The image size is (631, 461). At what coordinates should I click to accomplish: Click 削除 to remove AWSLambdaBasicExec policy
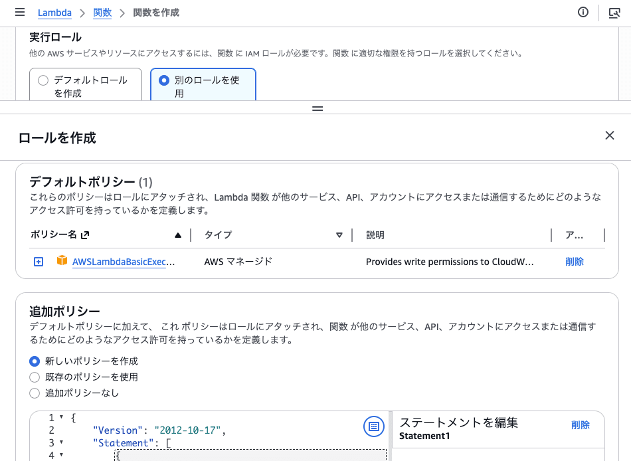(x=574, y=261)
